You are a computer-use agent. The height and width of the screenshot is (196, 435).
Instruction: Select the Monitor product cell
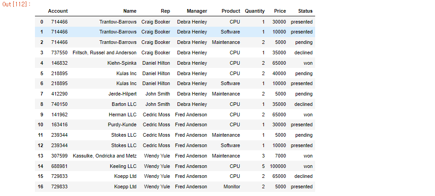point(232,186)
